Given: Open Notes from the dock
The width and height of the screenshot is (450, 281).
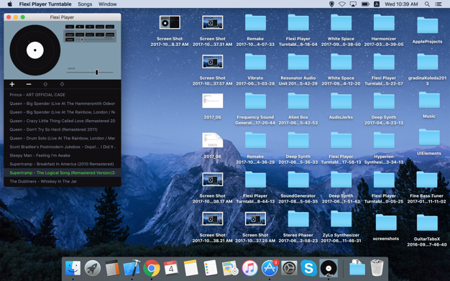Looking at the screenshot, I should tap(190, 268).
